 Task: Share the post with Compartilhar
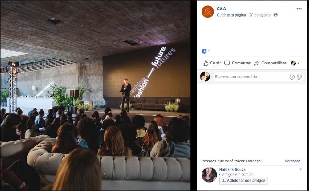[x=270, y=63]
